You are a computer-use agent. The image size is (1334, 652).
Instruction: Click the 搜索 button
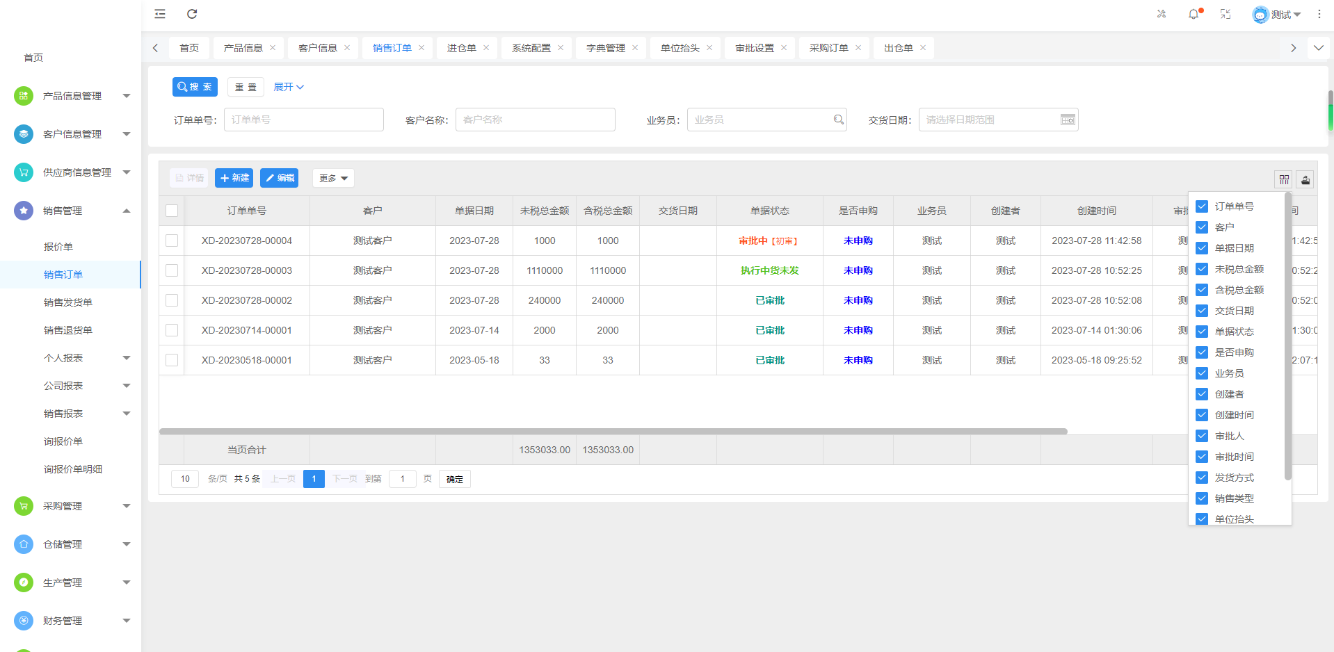coord(195,87)
